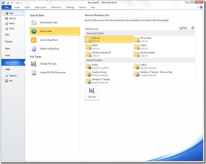Click the New folder button
Viewport: 206px width, 164px height.
click(183, 28)
